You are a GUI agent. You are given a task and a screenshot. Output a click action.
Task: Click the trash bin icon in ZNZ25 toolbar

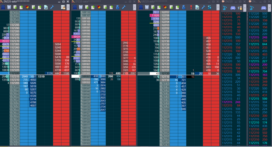coord(9,7)
